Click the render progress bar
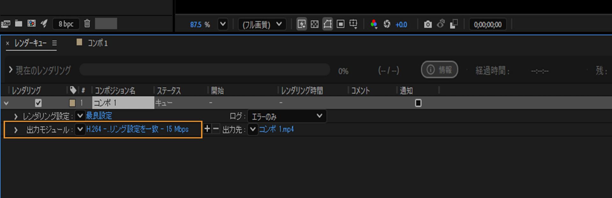The width and height of the screenshot is (612, 198). pyautogui.click(x=205, y=69)
